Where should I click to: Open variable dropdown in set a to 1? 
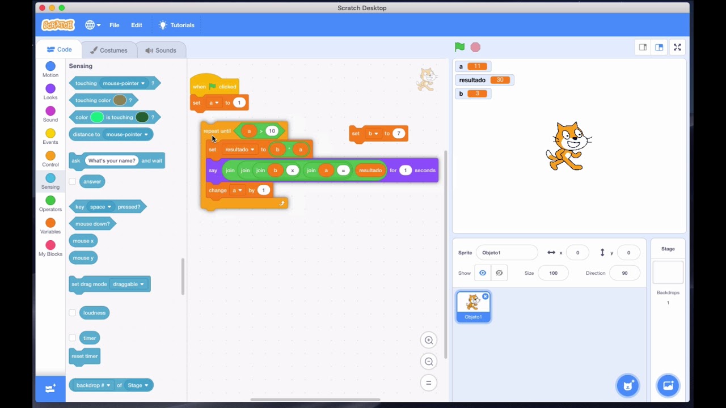click(214, 103)
